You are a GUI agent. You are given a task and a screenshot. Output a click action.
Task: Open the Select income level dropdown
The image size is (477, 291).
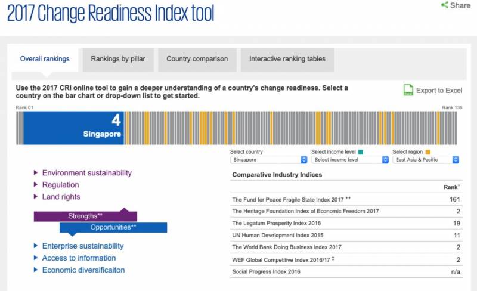pyautogui.click(x=349, y=160)
